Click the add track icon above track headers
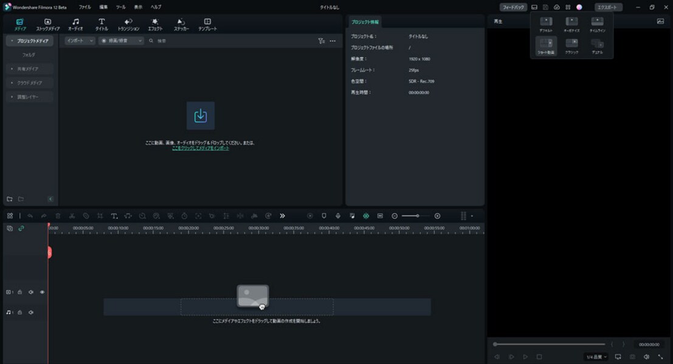Viewport: 673px width, 364px height. pos(10,228)
